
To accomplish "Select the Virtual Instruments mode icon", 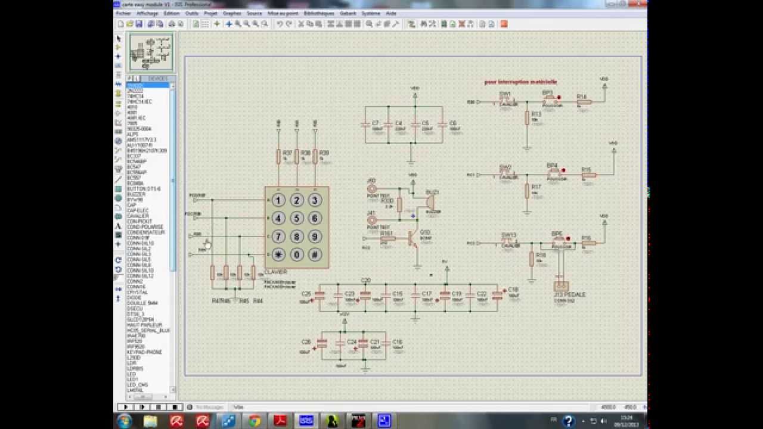I will [x=118, y=169].
